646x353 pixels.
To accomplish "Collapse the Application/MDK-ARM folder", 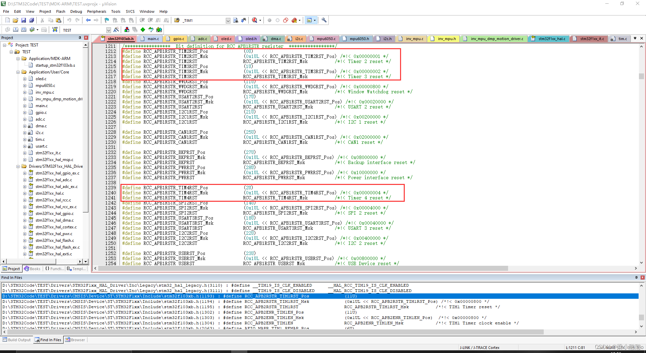I will 18,59.
